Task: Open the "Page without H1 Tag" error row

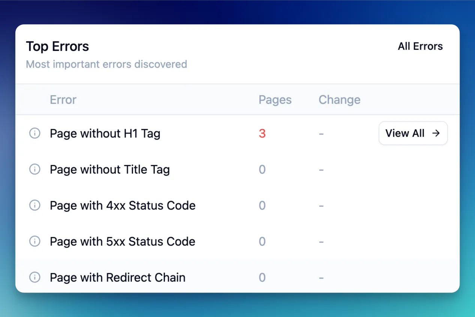Action: 105,133
